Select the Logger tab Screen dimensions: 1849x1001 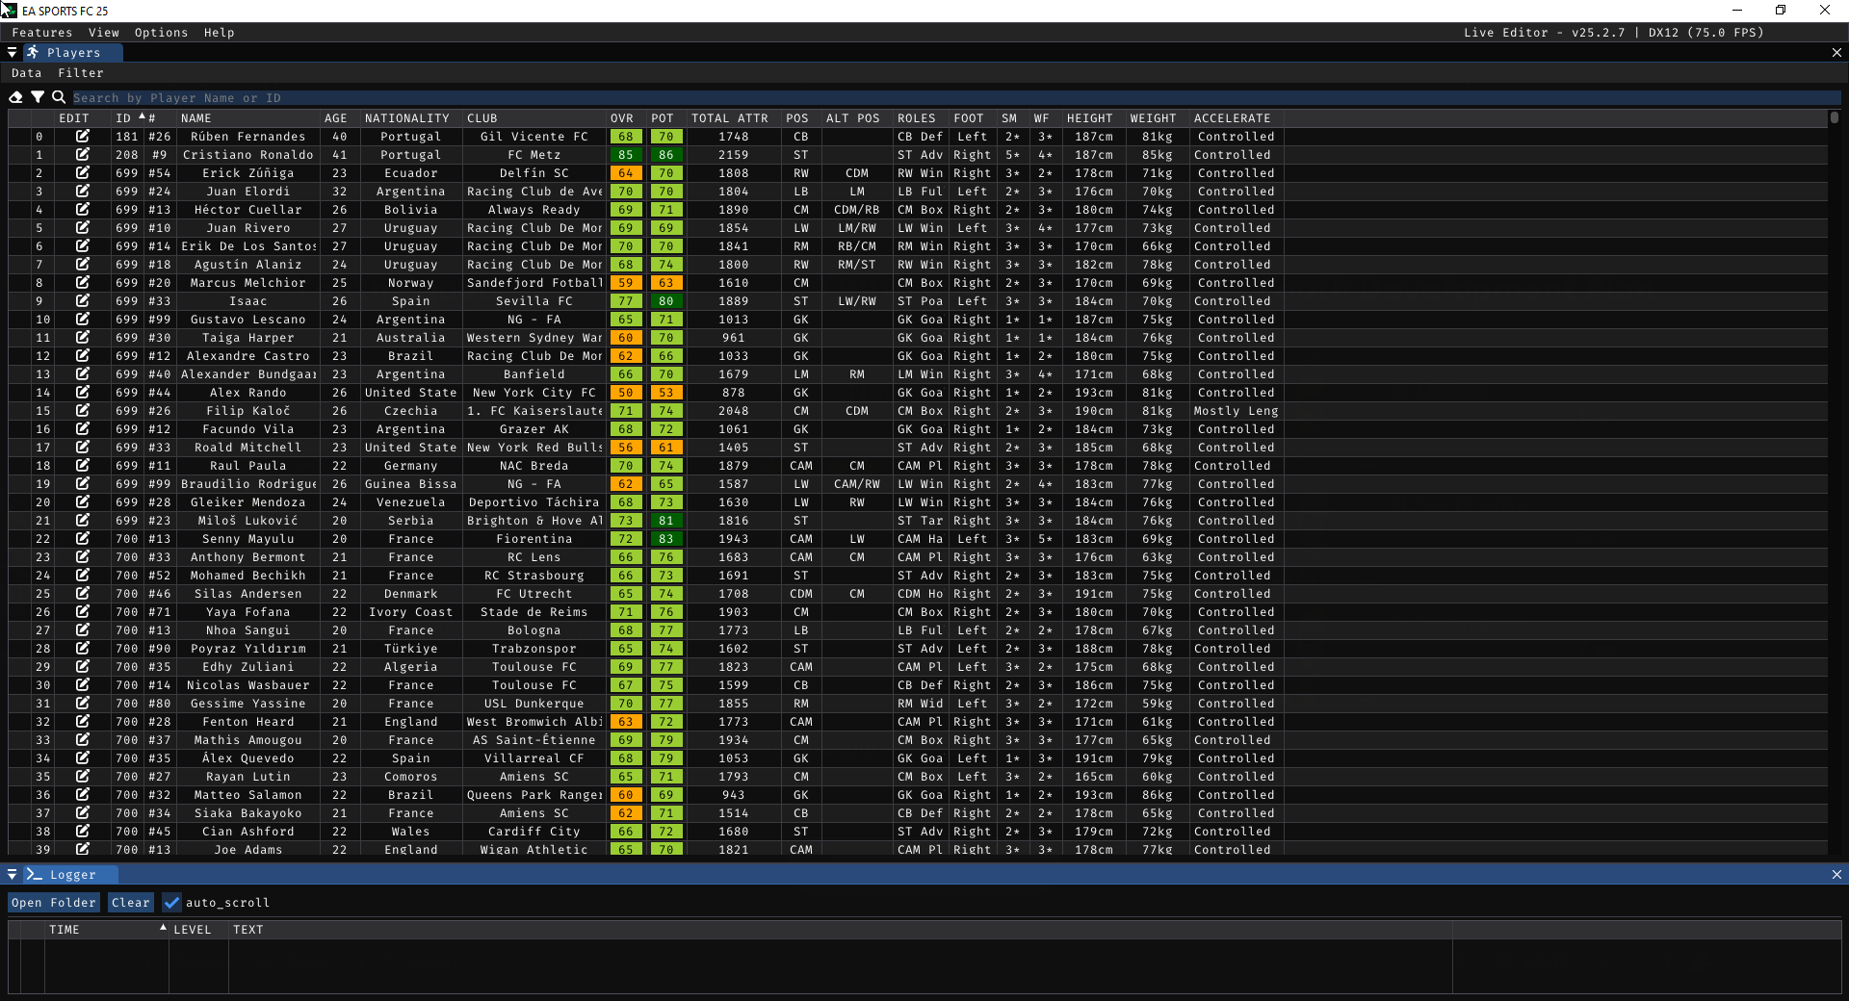[x=71, y=875]
